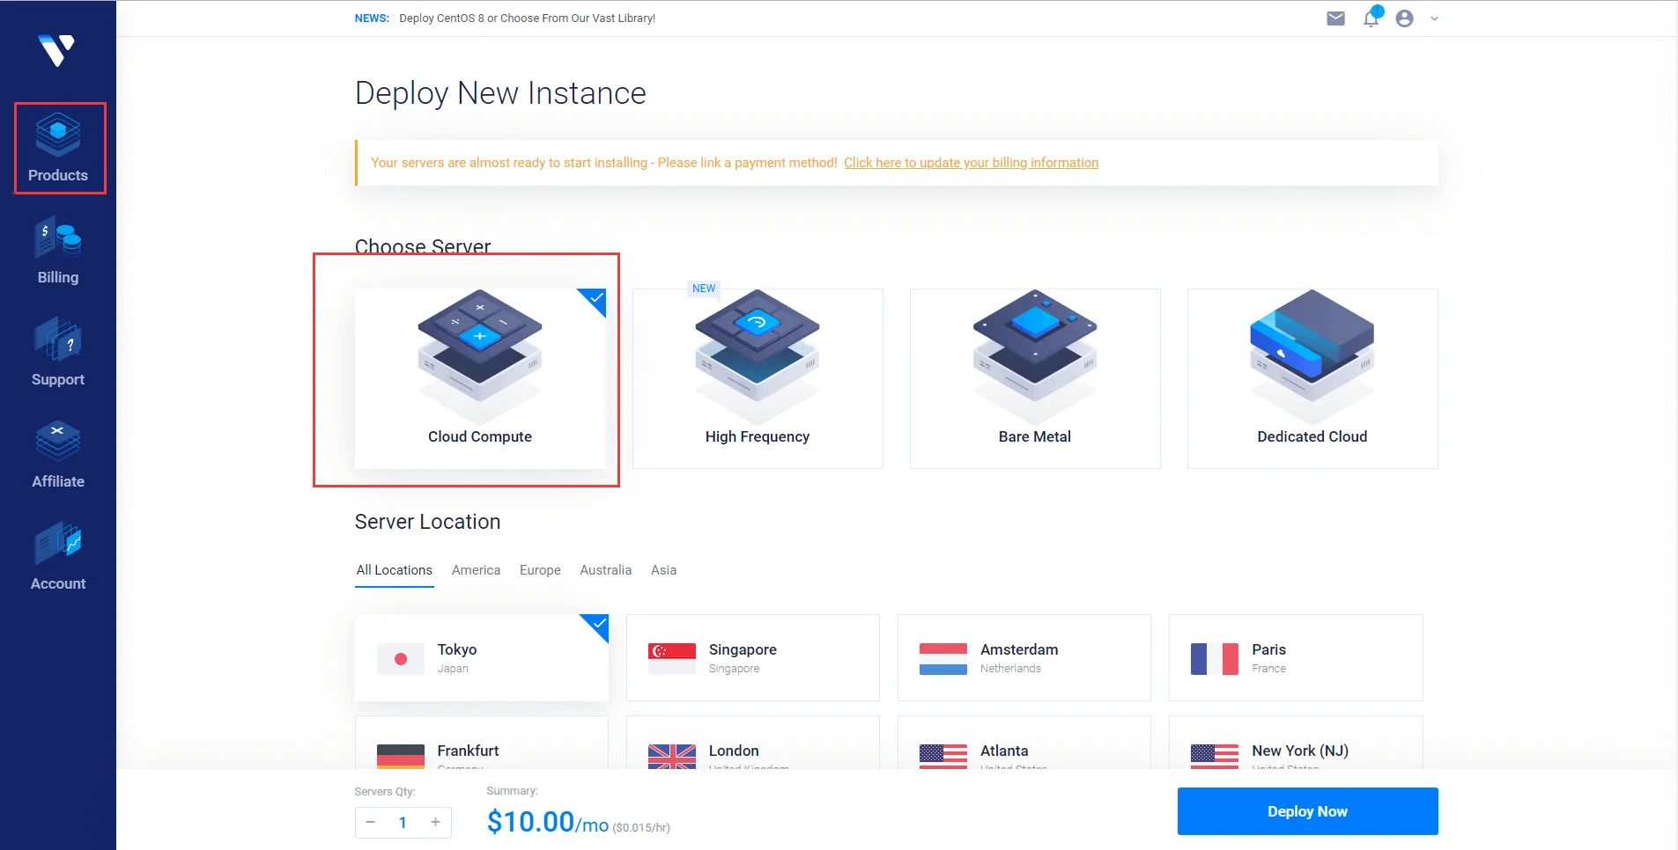
Task: Open the Support section
Action: click(58, 353)
